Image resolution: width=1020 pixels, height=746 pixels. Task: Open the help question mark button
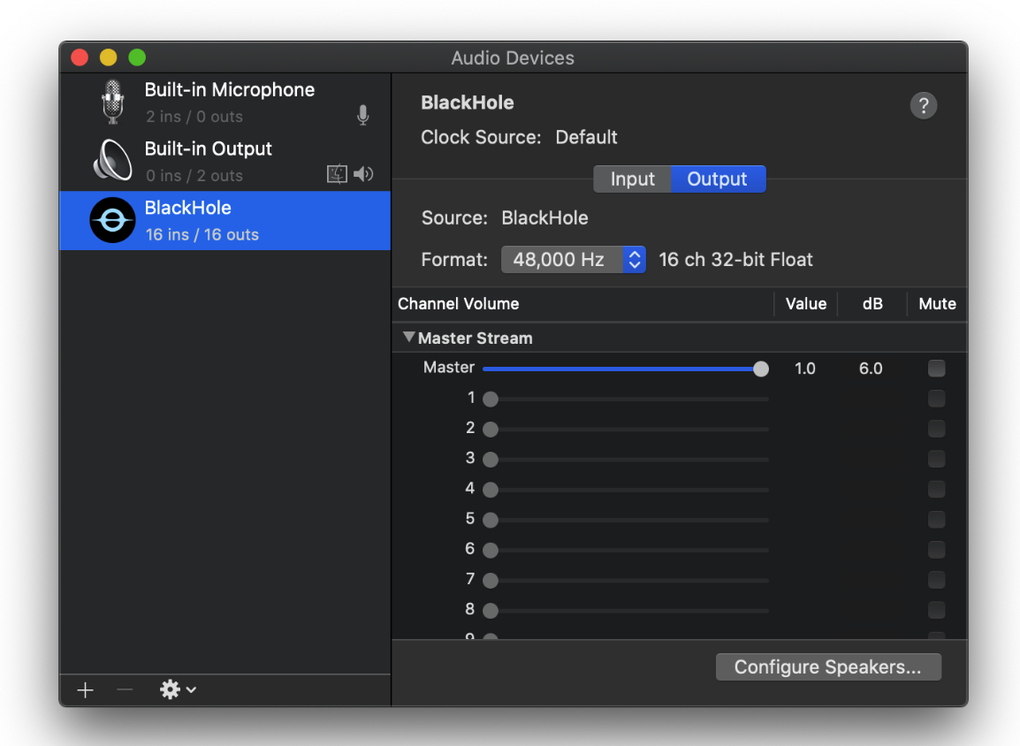click(x=923, y=106)
